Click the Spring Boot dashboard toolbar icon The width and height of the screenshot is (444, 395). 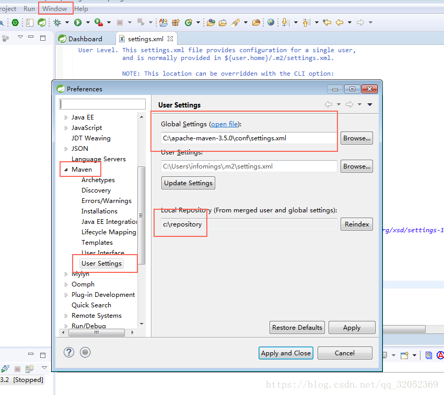point(15,22)
